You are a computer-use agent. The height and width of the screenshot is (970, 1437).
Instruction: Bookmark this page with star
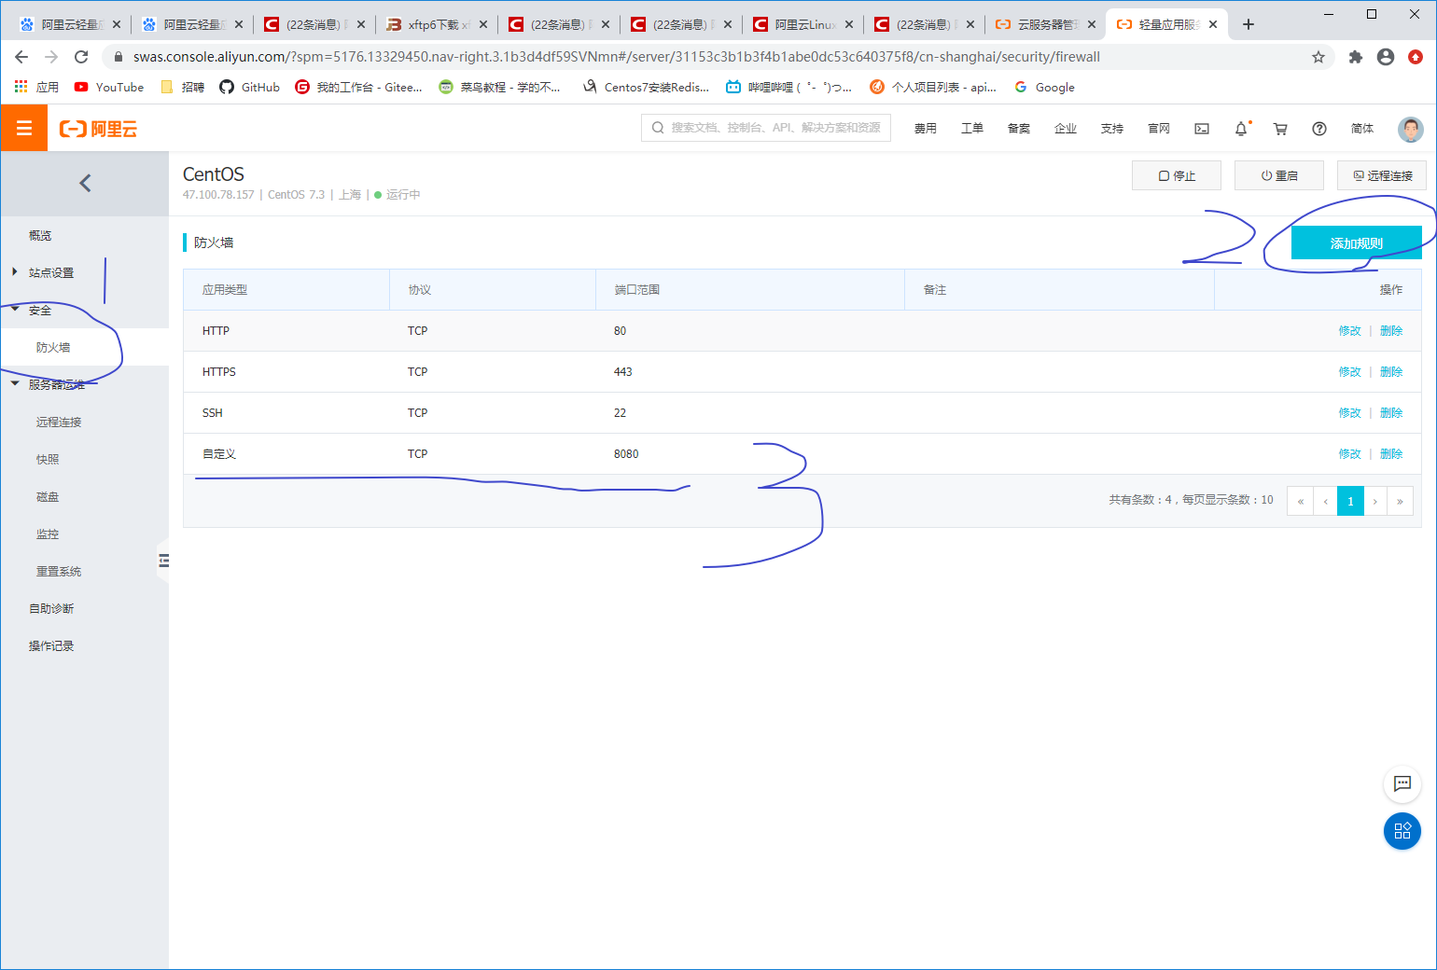1318,57
